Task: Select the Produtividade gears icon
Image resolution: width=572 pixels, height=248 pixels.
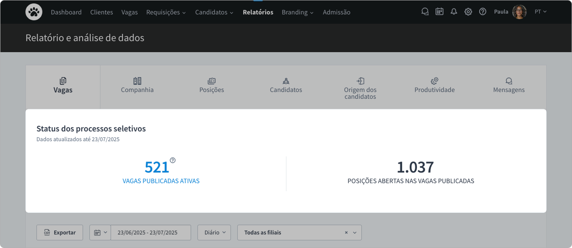Action: tap(434, 81)
